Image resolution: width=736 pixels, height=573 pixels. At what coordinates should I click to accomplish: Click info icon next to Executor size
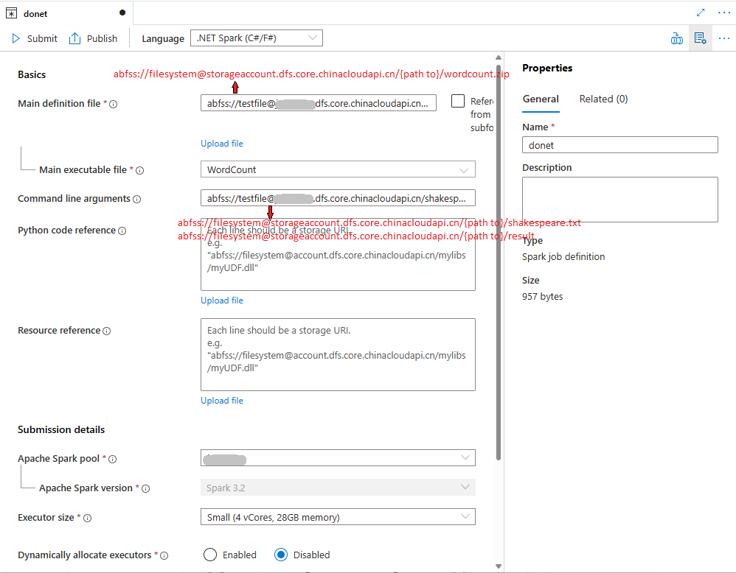87,518
